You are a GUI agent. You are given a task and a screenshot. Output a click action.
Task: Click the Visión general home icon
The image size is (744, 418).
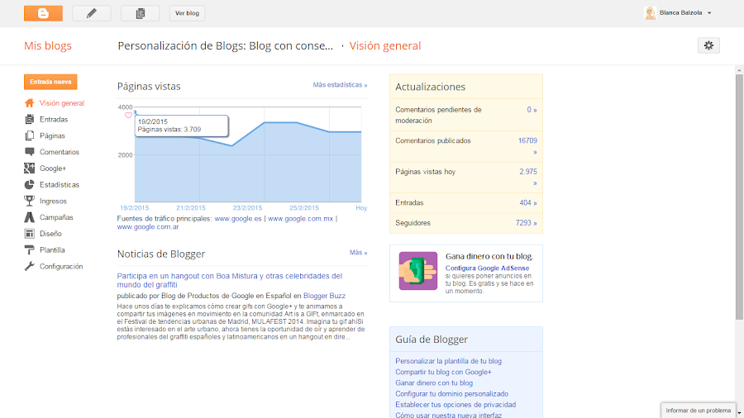click(x=30, y=102)
